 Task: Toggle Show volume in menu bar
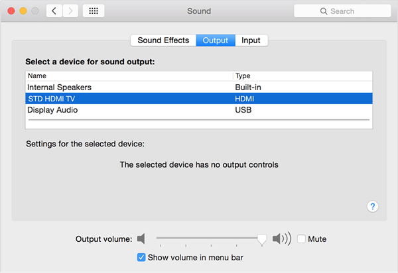pos(141,257)
